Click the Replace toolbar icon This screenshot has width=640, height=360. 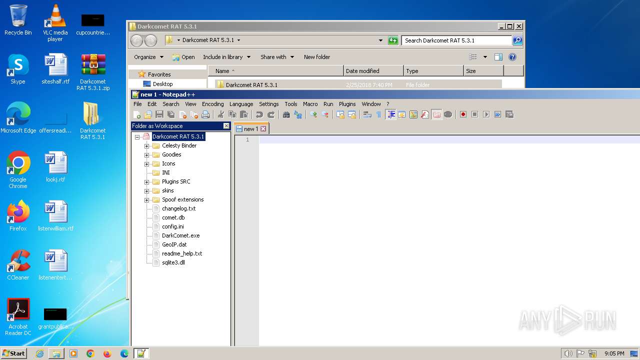297,114
